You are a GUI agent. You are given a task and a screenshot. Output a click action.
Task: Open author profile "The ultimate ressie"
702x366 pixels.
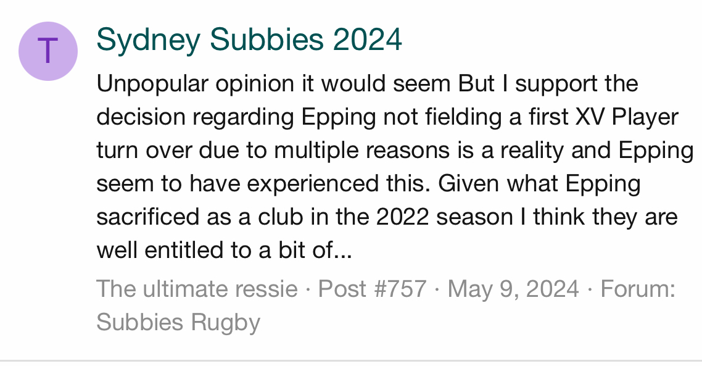click(x=197, y=288)
